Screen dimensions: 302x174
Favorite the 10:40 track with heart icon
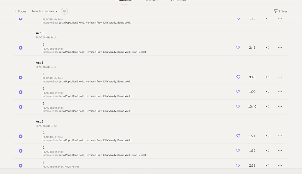[238, 107]
